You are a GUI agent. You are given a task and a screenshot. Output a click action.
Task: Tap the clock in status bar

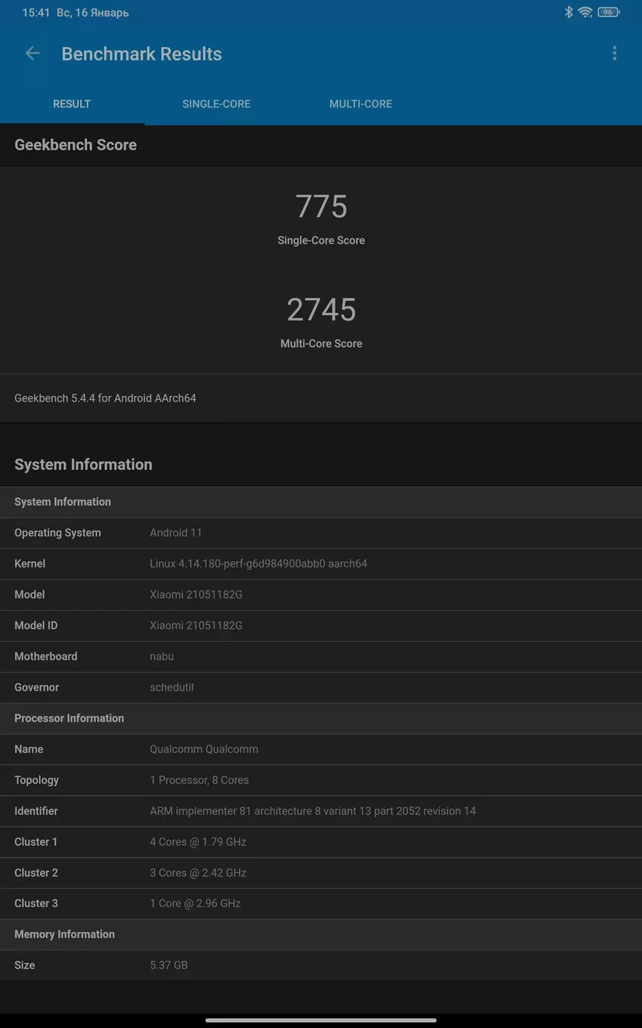34,13
